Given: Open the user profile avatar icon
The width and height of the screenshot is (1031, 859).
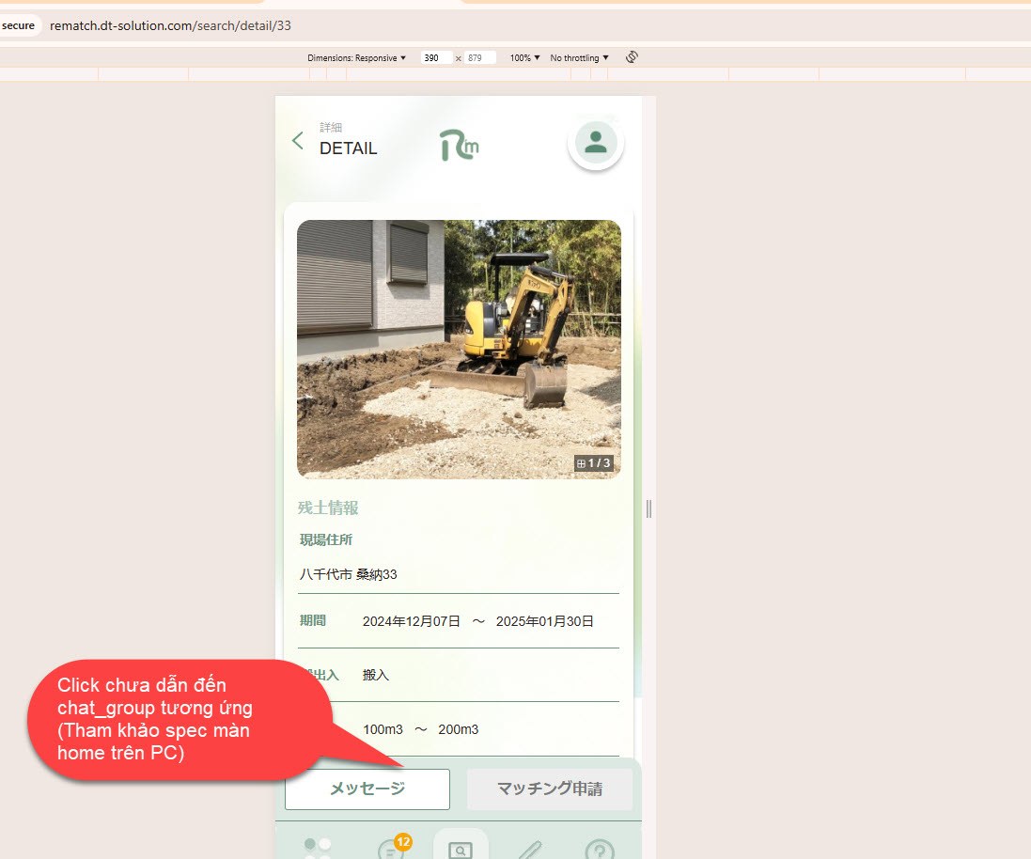Looking at the screenshot, I should 595,143.
